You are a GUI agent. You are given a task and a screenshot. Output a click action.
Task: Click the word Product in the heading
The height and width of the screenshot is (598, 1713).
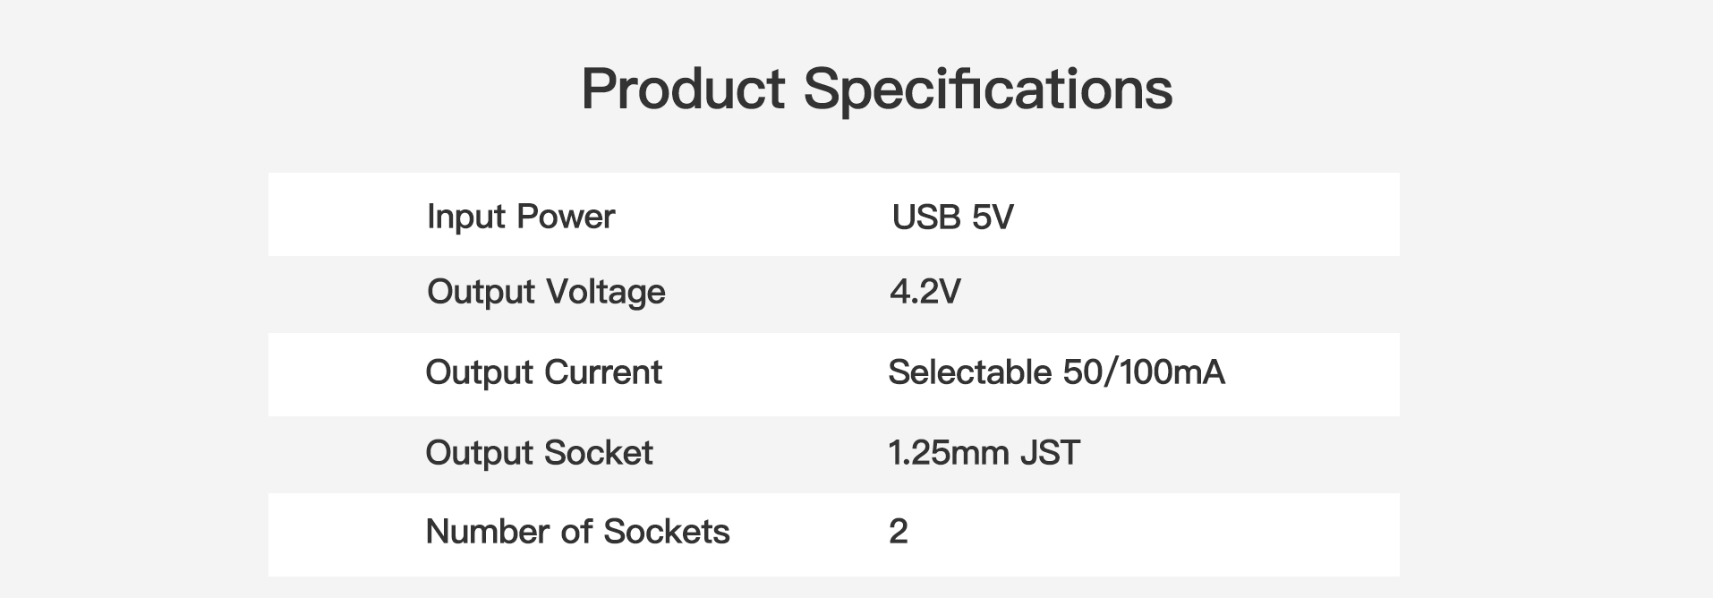coord(684,89)
